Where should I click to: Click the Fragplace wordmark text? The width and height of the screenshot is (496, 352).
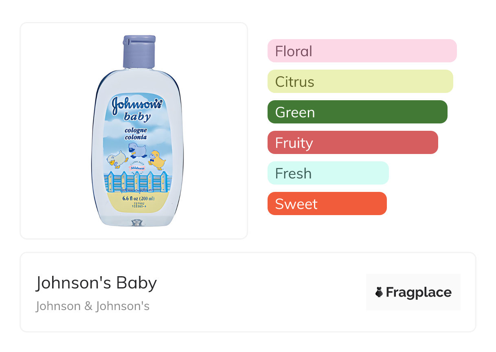(x=419, y=292)
